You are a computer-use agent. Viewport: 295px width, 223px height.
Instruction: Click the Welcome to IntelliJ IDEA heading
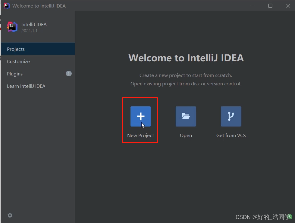coord(186,58)
